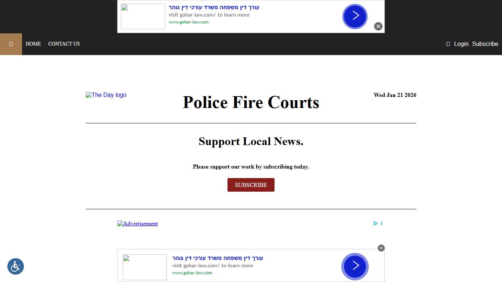Open the www.gohar-law.com link in top ad
The image size is (502, 282).
[189, 22]
